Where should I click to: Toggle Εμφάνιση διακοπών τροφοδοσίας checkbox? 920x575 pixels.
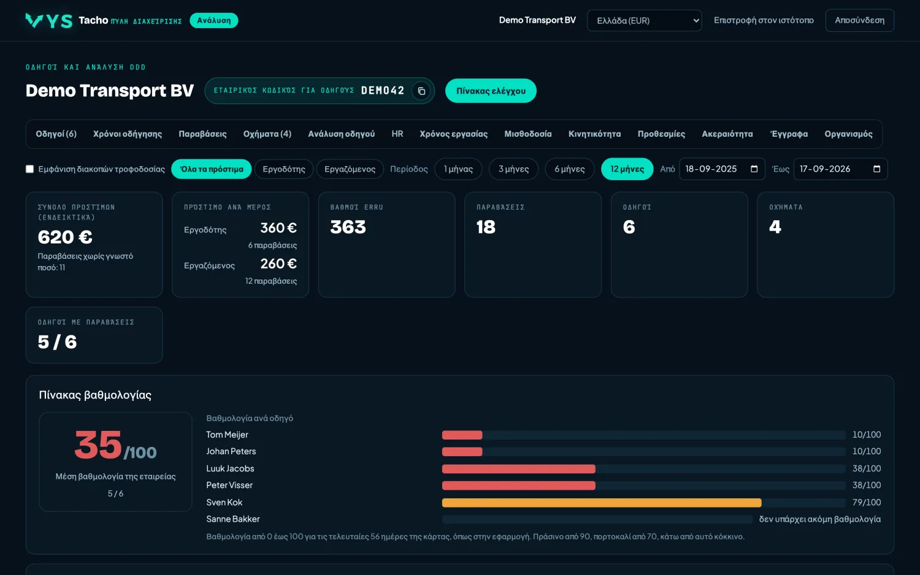(x=29, y=169)
